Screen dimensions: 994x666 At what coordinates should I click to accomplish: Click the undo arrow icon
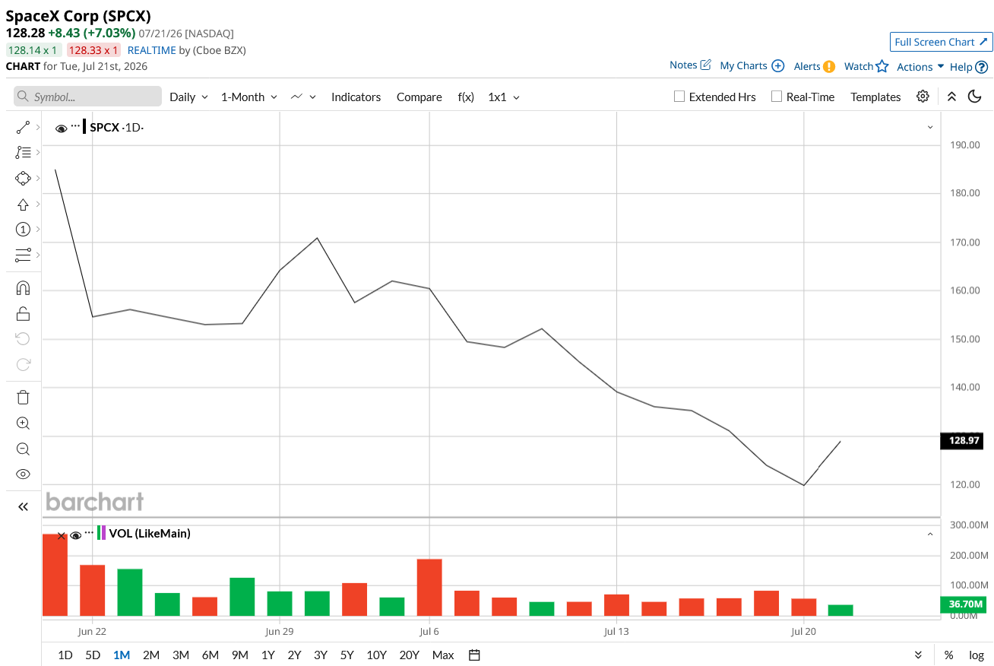23,338
